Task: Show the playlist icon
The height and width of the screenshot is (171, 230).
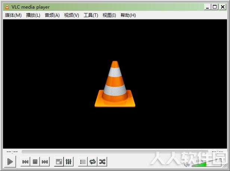Action: click(x=83, y=162)
